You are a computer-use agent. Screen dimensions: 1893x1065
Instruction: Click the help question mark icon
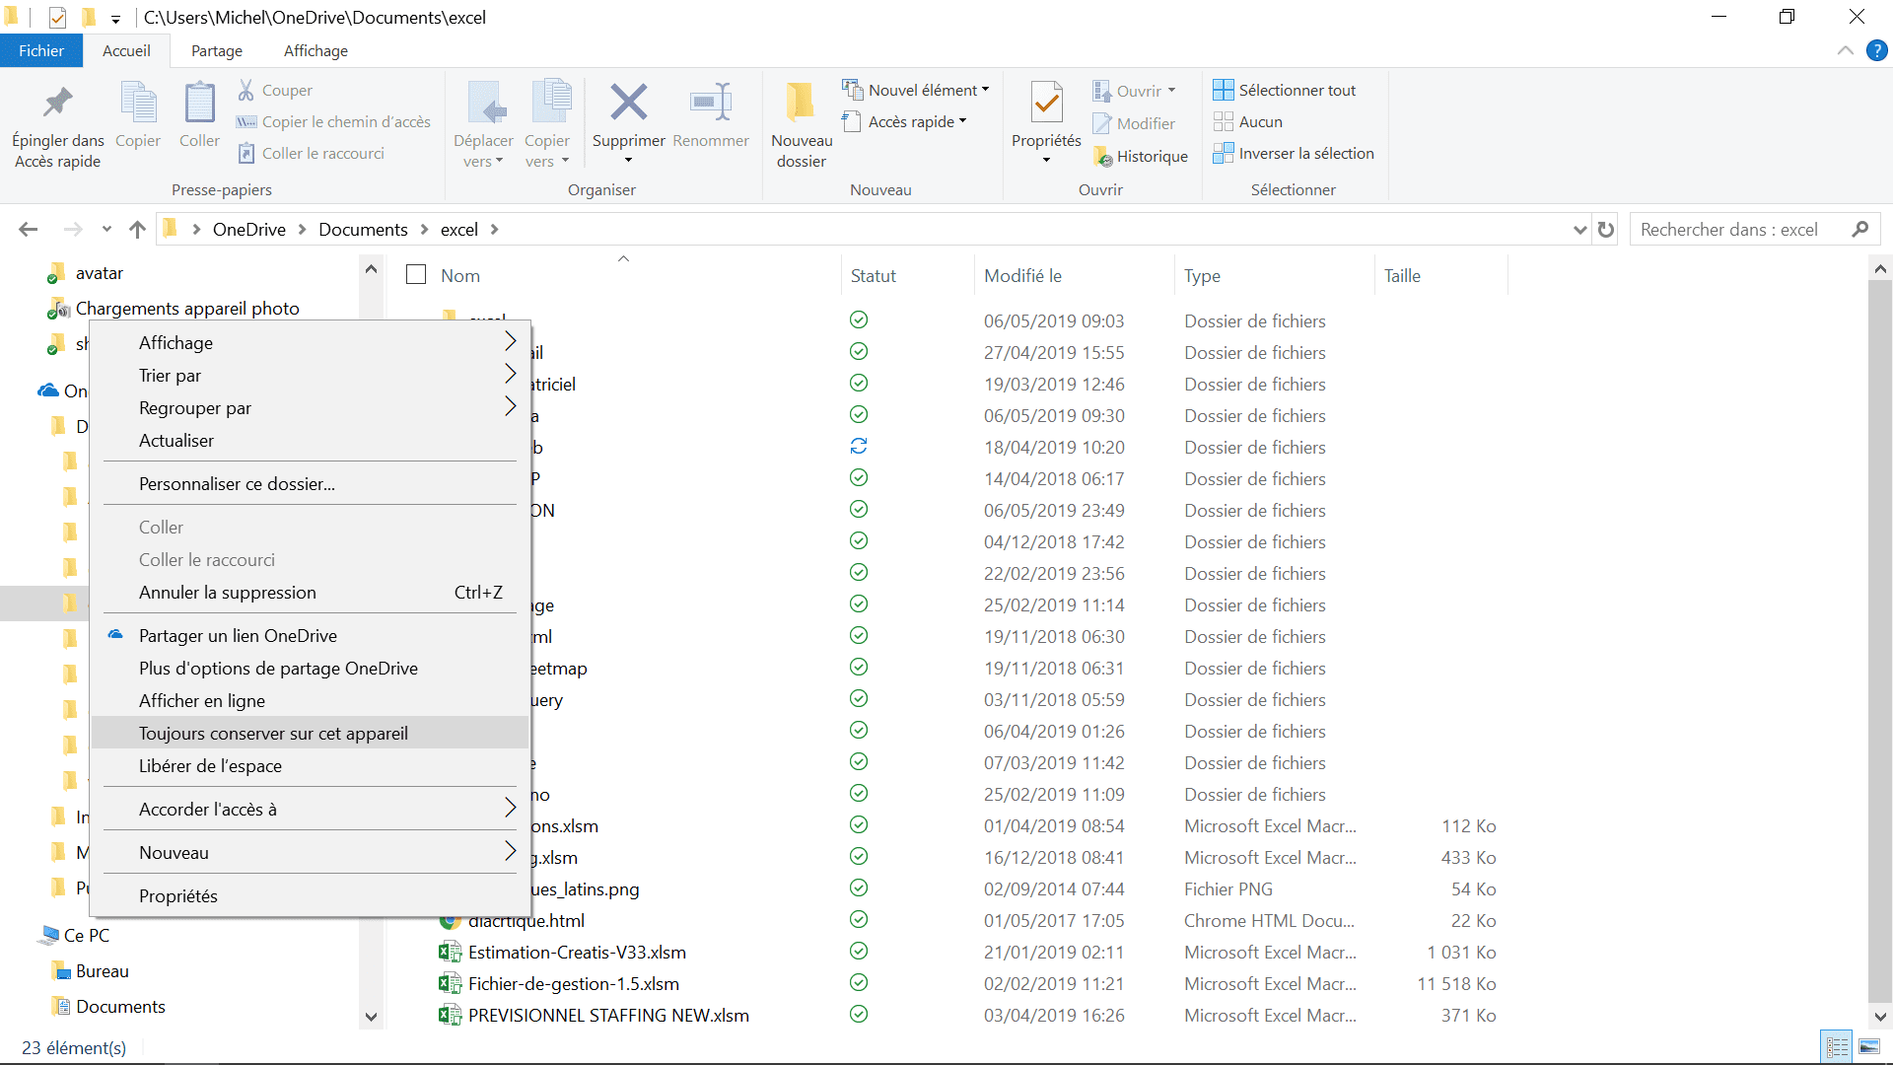click(x=1876, y=50)
